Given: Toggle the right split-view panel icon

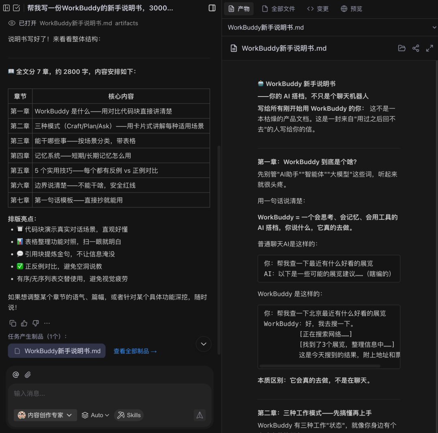Looking at the screenshot, I should [x=212, y=8].
